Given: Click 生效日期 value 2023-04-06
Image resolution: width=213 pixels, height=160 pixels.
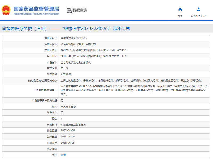Looking at the screenshot, I should click(68, 137).
